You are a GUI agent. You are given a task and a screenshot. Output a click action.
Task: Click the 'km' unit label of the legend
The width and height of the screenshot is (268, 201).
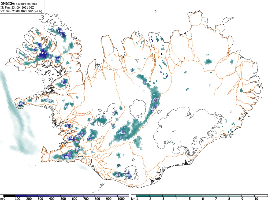(133, 199)
